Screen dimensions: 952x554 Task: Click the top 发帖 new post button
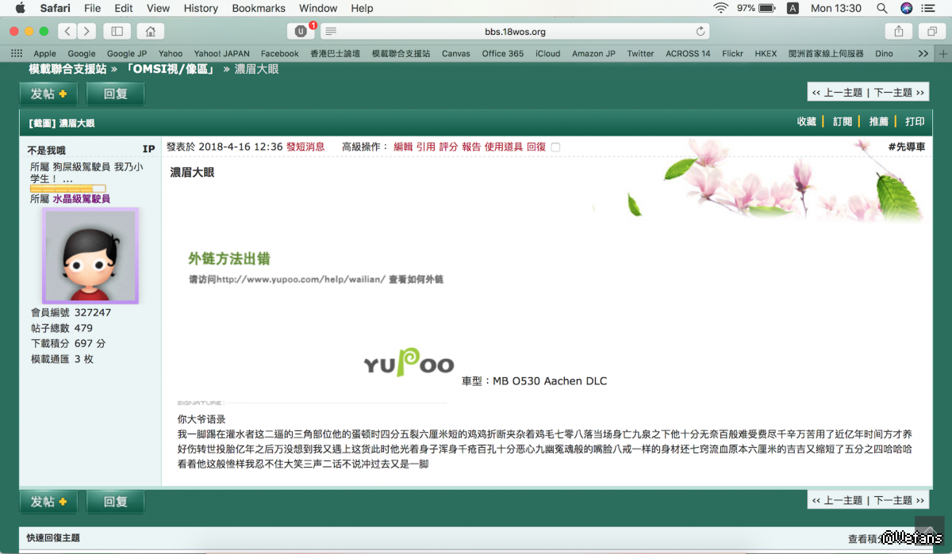[48, 94]
